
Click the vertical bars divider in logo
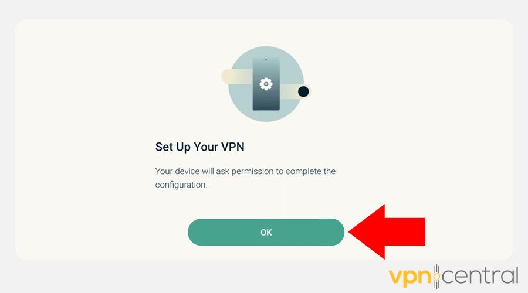coord(436,277)
